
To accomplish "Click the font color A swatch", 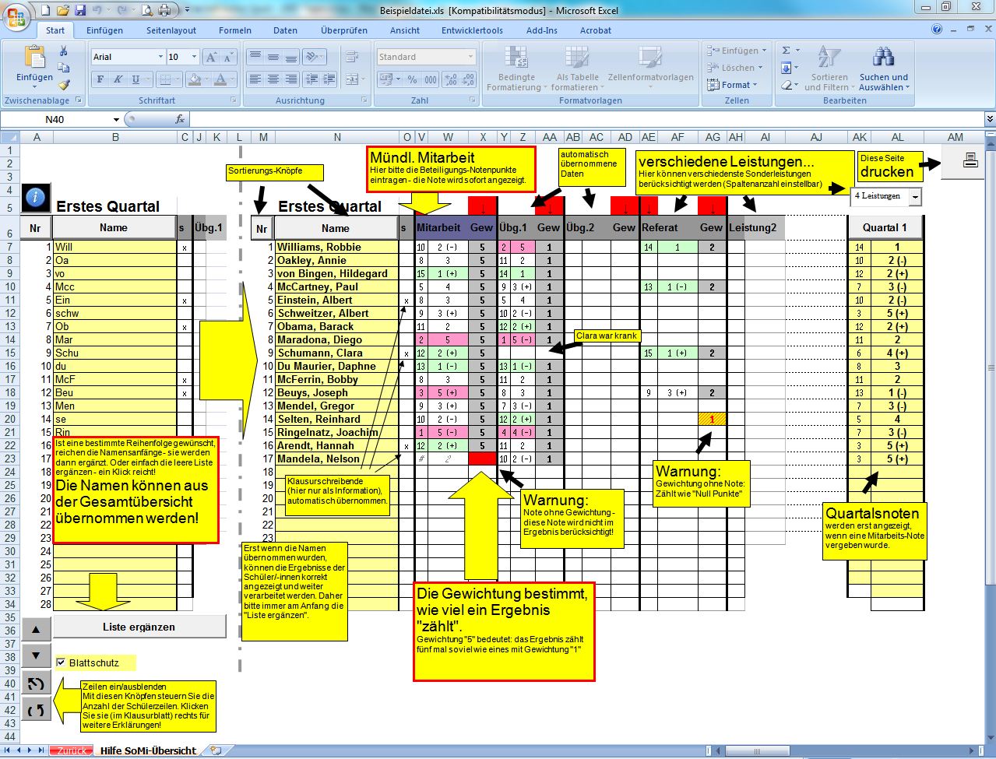I will tap(220, 79).
